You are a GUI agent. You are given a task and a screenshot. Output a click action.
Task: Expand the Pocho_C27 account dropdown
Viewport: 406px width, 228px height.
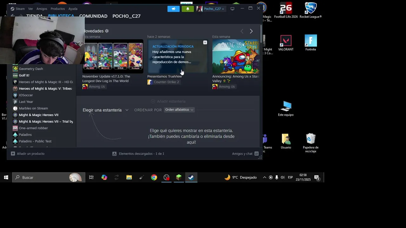click(x=211, y=9)
